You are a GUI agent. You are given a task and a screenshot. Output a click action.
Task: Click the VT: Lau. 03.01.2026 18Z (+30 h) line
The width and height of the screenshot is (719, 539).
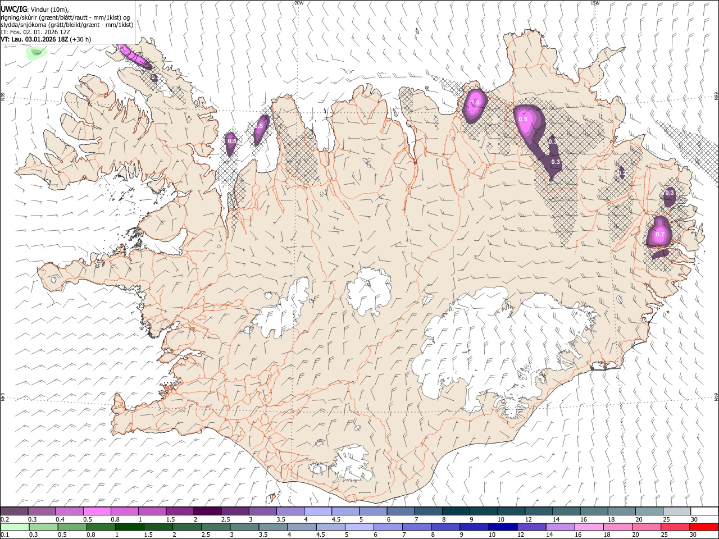click(46, 39)
